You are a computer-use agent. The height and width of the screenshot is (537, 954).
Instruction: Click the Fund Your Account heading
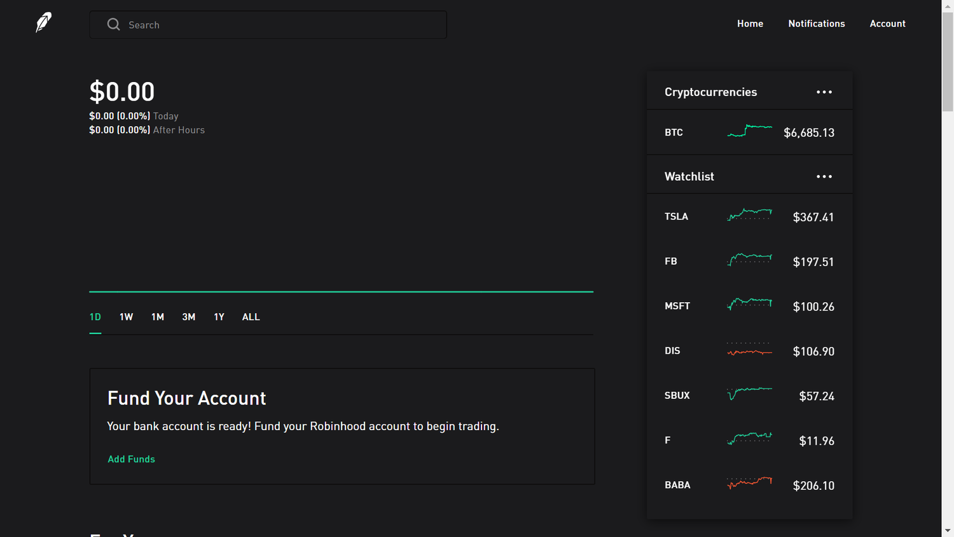pyautogui.click(x=186, y=398)
